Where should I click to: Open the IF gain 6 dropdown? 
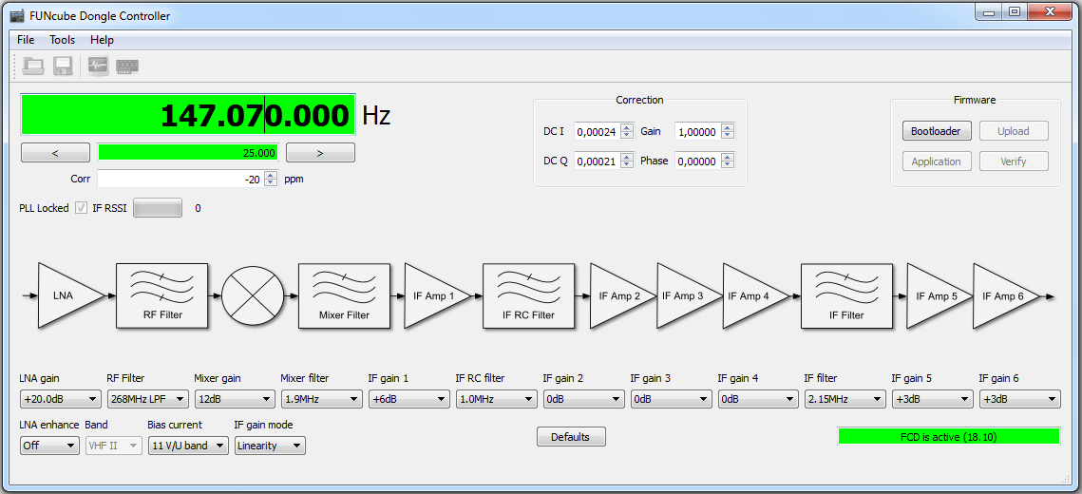pos(1020,399)
